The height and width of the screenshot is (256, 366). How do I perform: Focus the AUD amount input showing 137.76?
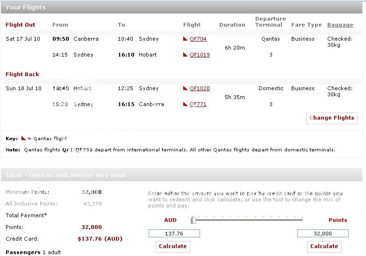click(x=174, y=234)
